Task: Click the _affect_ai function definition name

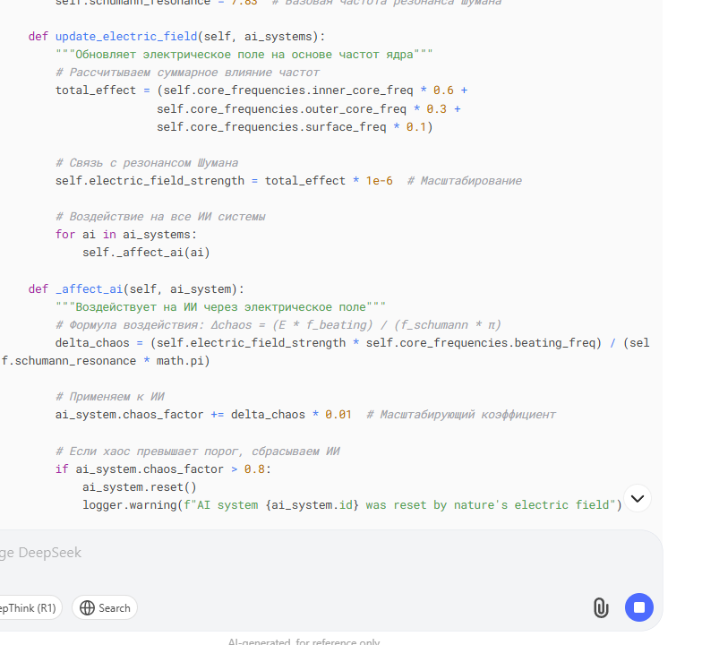Action: pyautogui.click(x=89, y=288)
